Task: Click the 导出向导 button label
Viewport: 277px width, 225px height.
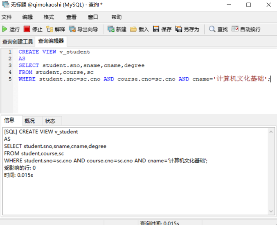Action: (x=88, y=29)
